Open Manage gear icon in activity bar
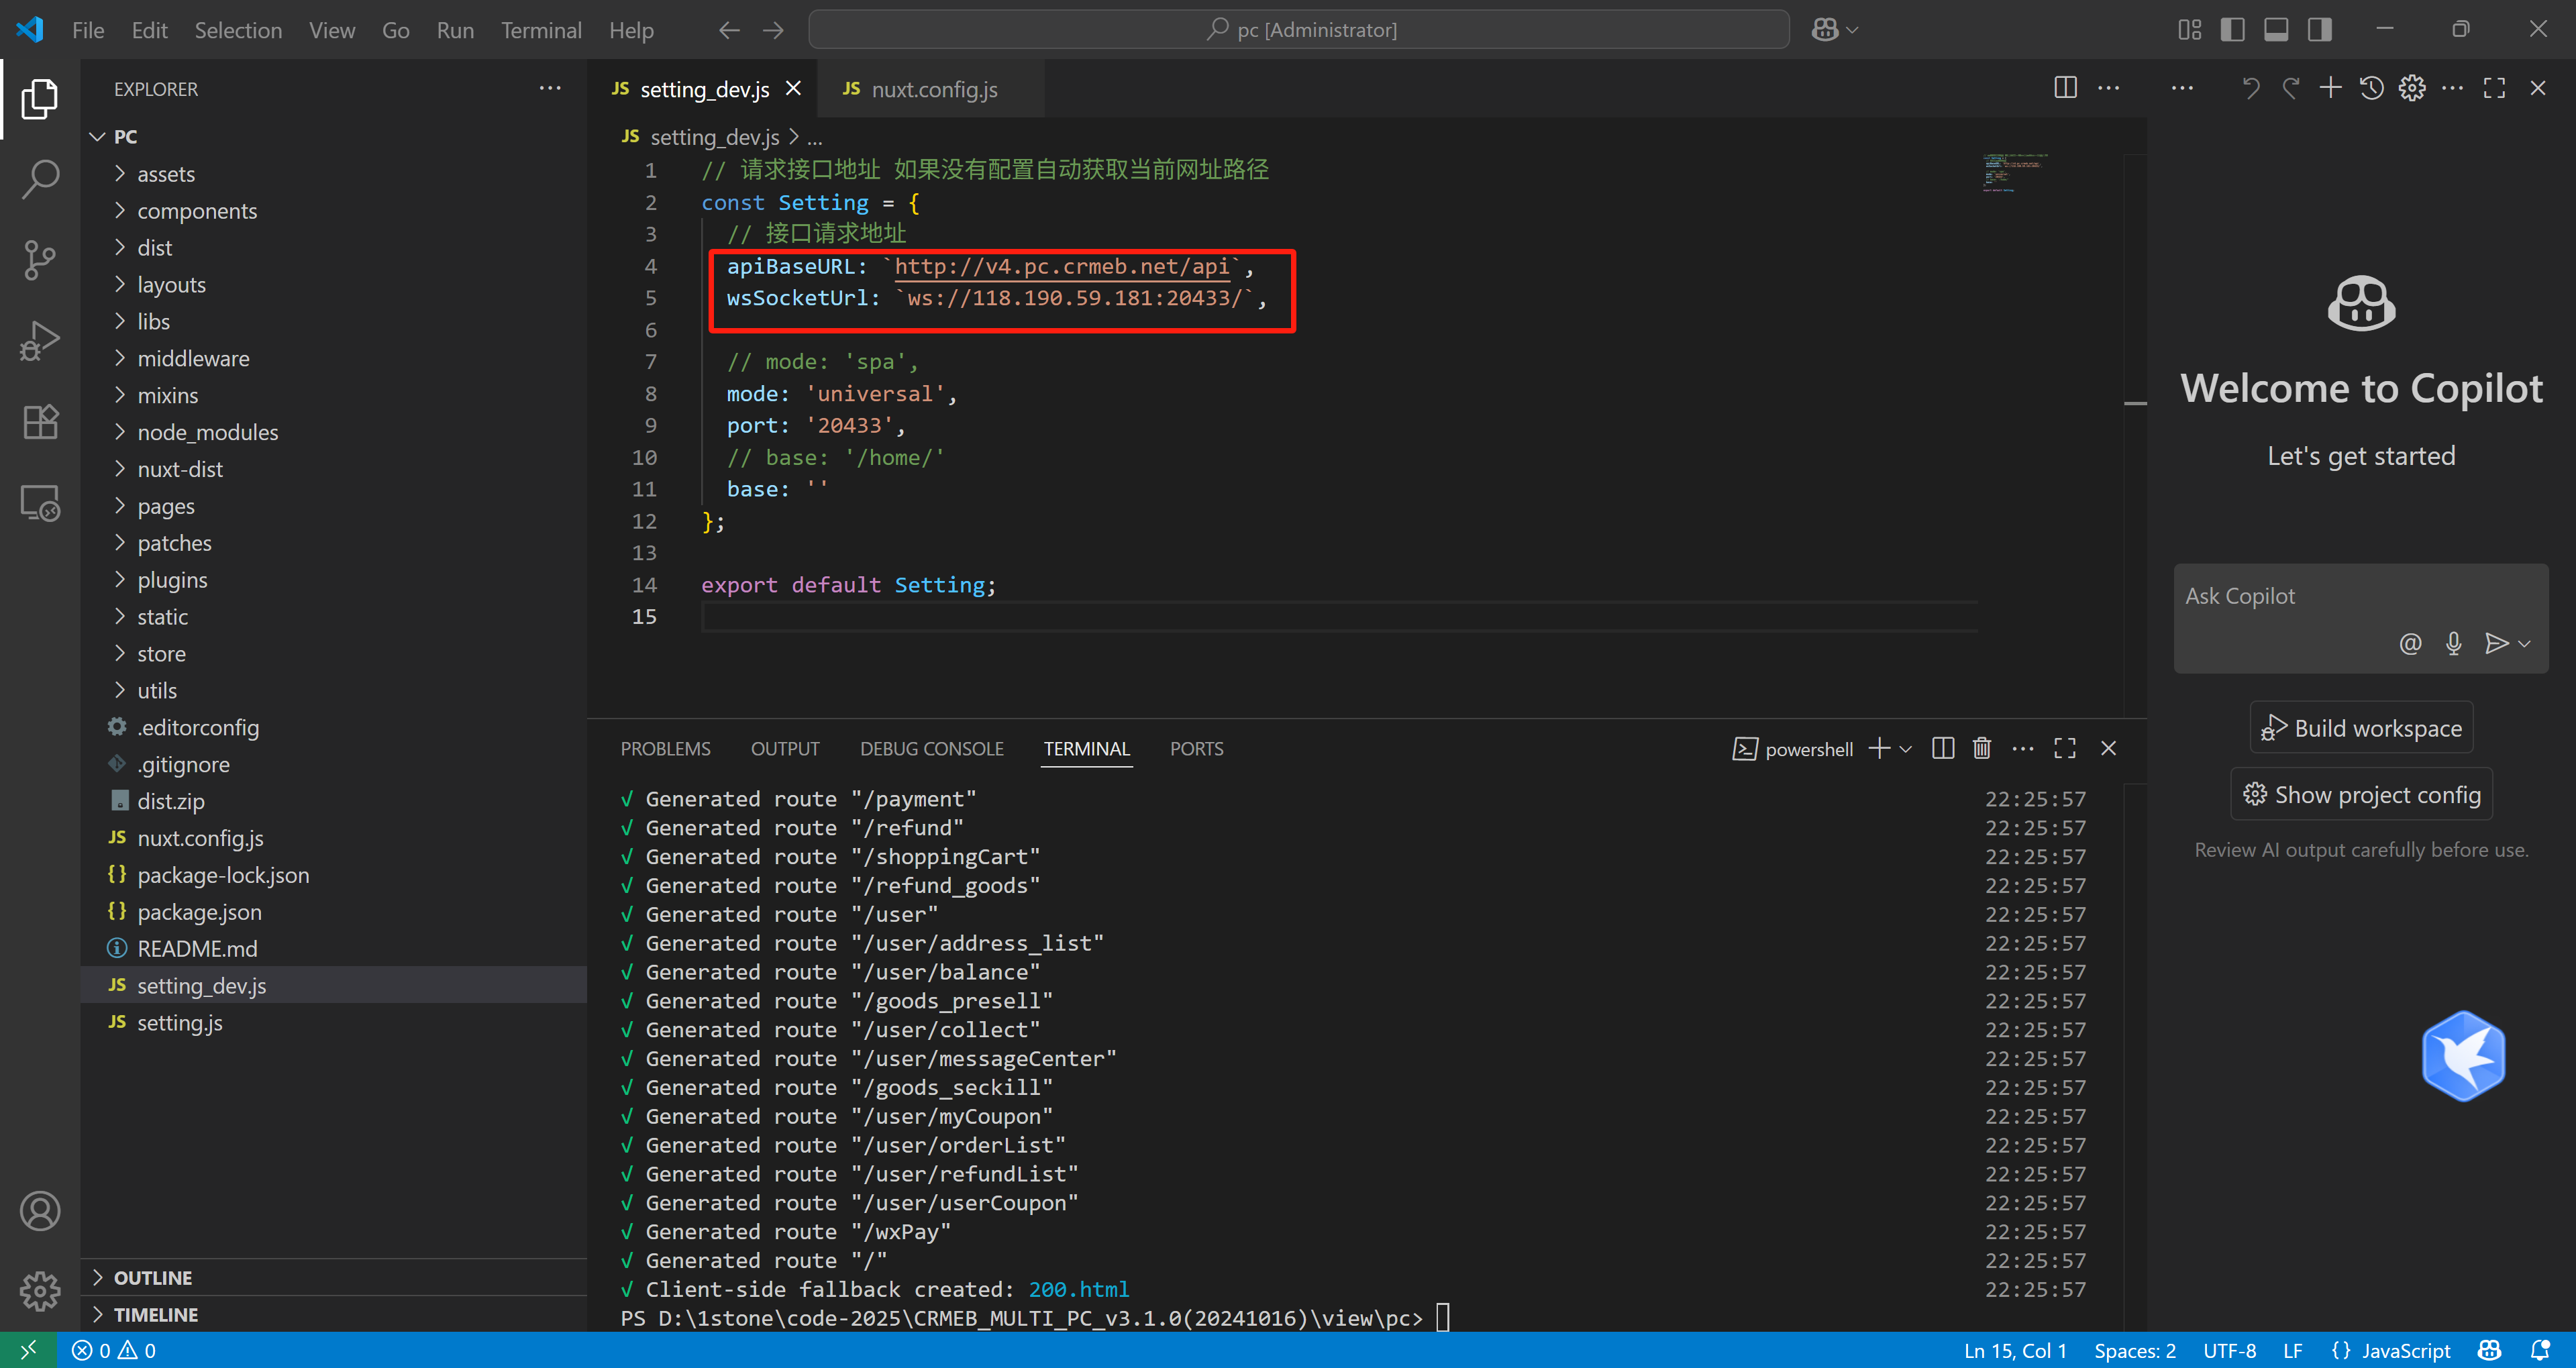Viewport: 2576px width, 1368px height. pyautogui.click(x=40, y=1291)
